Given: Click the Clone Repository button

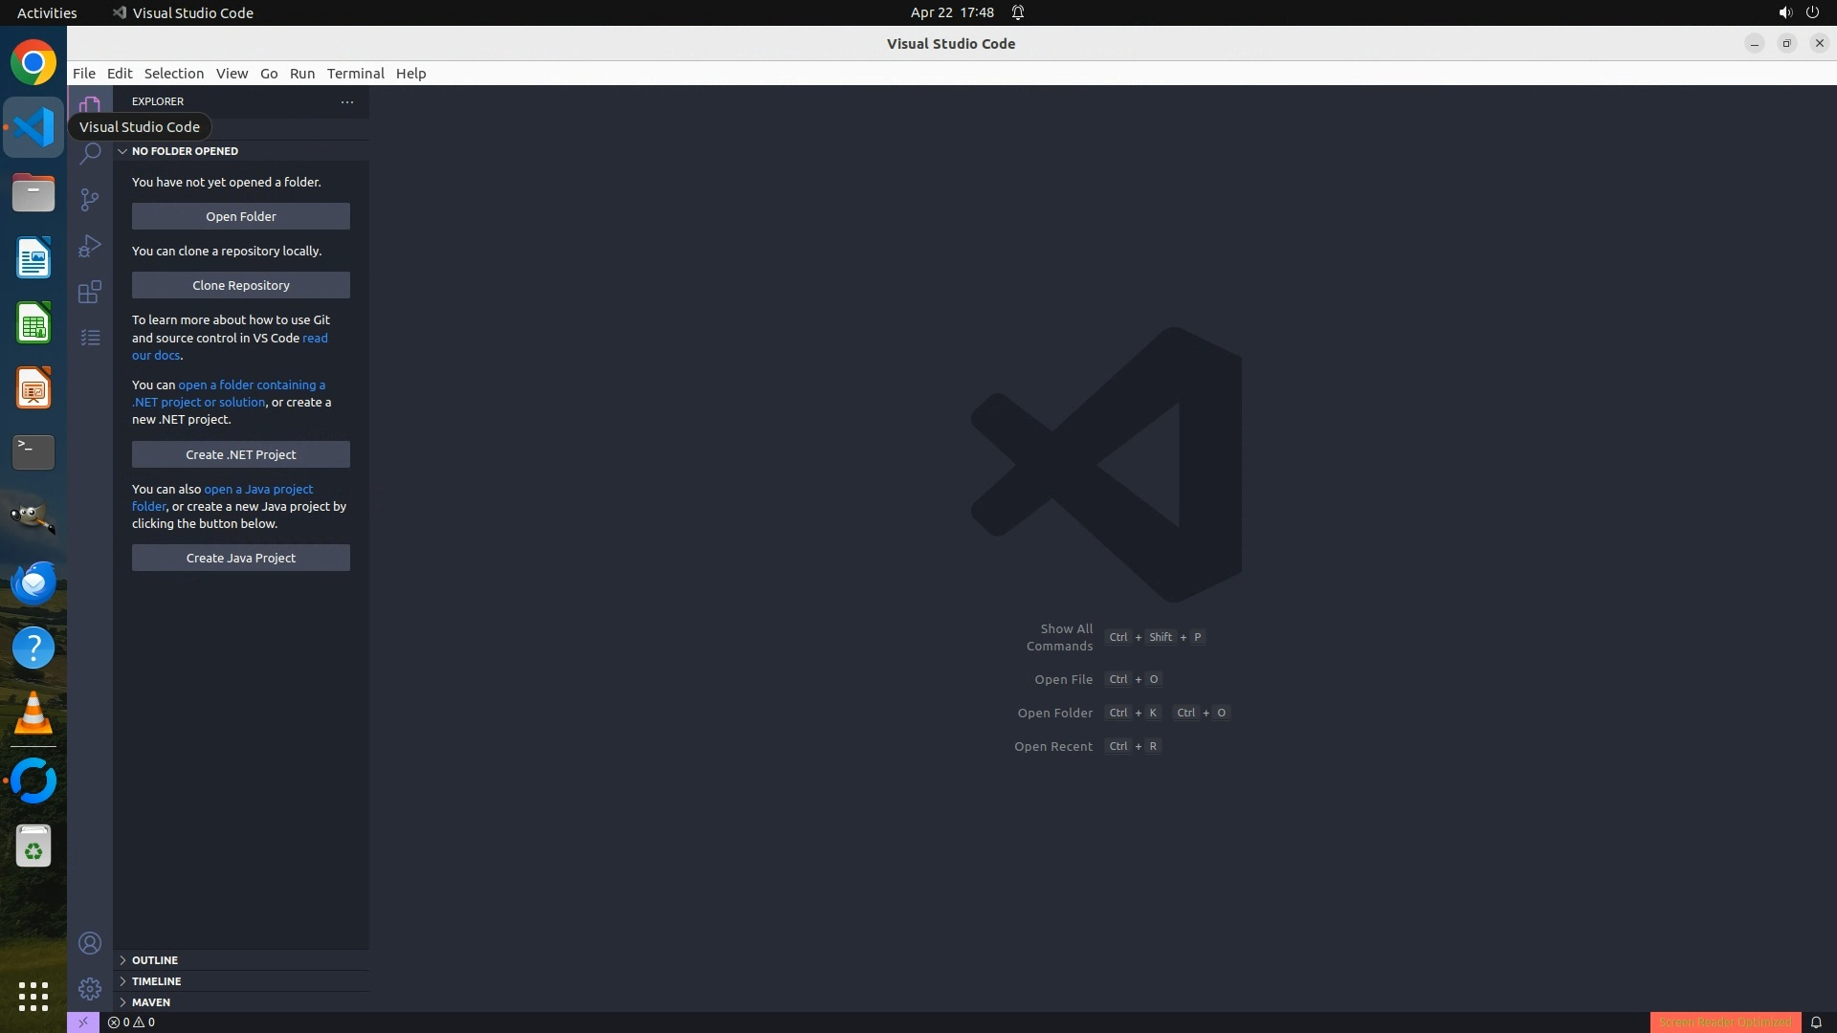Looking at the screenshot, I should click(240, 285).
